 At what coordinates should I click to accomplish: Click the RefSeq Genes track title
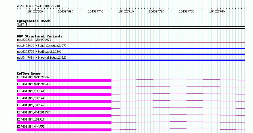coord(29,73)
